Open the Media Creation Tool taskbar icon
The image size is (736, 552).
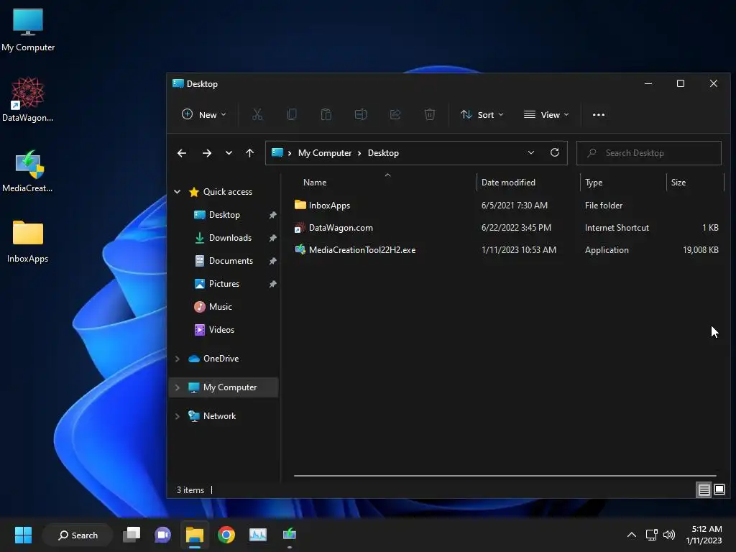(x=290, y=535)
